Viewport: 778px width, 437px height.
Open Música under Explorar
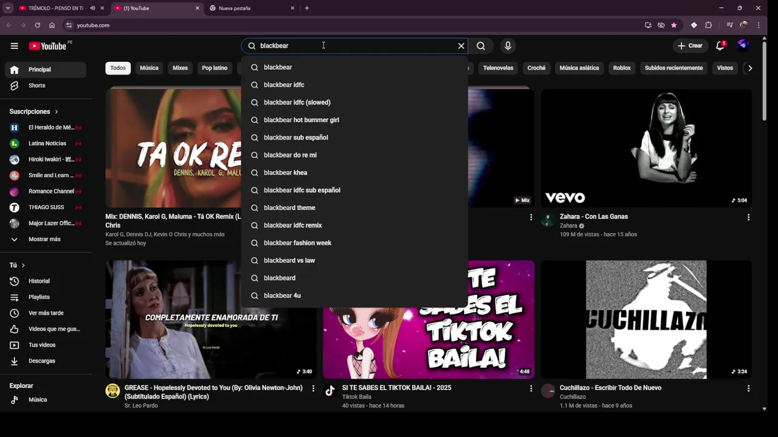pyautogui.click(x=46, y=399)
